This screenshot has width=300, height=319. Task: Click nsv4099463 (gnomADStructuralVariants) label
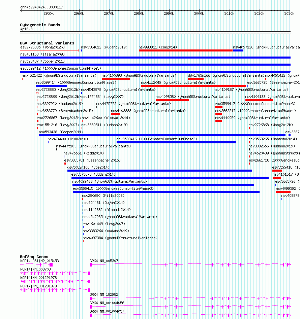tap(110, 181)
